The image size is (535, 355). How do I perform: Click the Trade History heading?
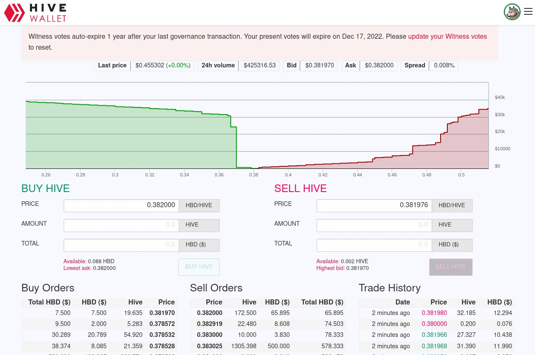click(x=390, y=288)
